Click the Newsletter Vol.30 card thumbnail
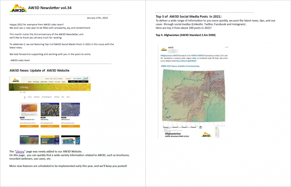The height and width of the screenshot is (187, 291). tap(29, 110)
